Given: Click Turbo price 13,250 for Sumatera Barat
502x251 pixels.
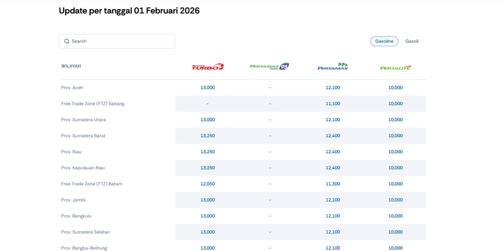Looking at the screenshot, I should pos(208,136).
